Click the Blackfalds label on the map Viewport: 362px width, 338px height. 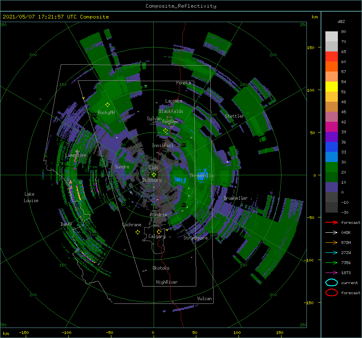pyautogui.click(x=171, y=111)
